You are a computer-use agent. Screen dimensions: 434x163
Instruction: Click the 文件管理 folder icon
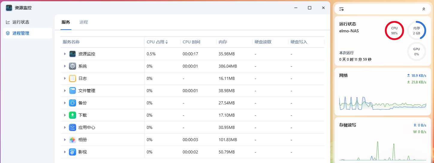[x=73, y=91]
